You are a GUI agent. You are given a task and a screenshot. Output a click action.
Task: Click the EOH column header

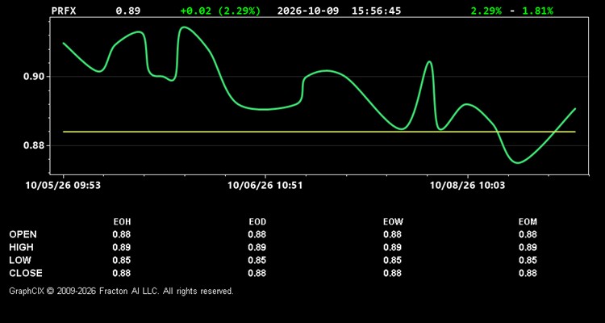coord(122,222)
